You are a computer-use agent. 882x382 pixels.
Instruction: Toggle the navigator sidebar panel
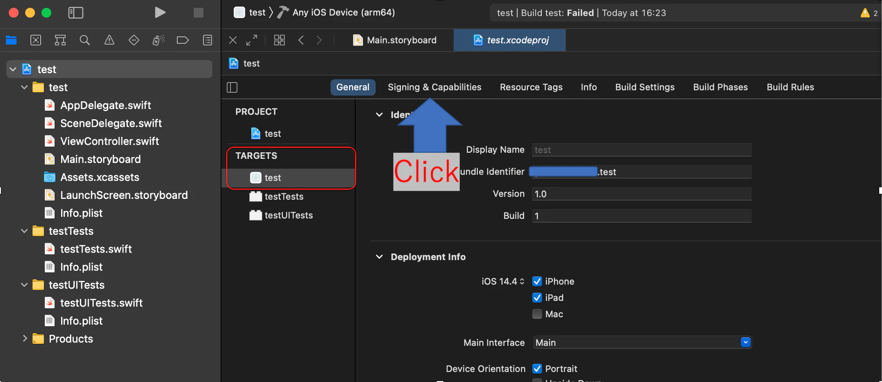coord(76,13)
